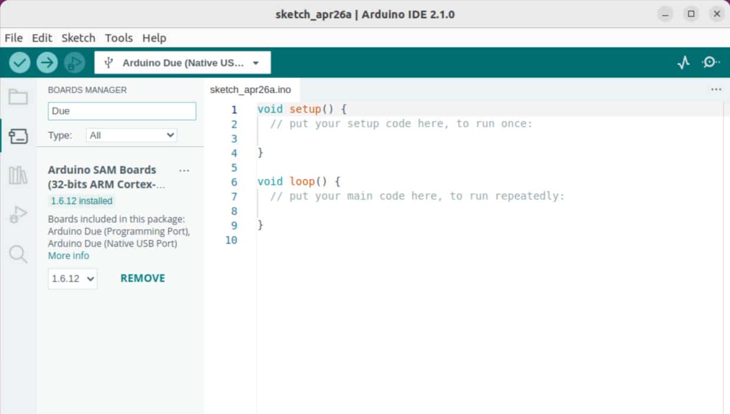Select the sketch_apr26a.ino tab
This screenshot has width=730, height=414.
250,90
